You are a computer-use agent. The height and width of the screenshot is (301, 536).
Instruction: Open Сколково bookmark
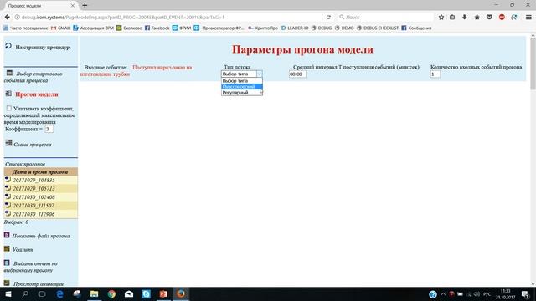pos(129,28)
